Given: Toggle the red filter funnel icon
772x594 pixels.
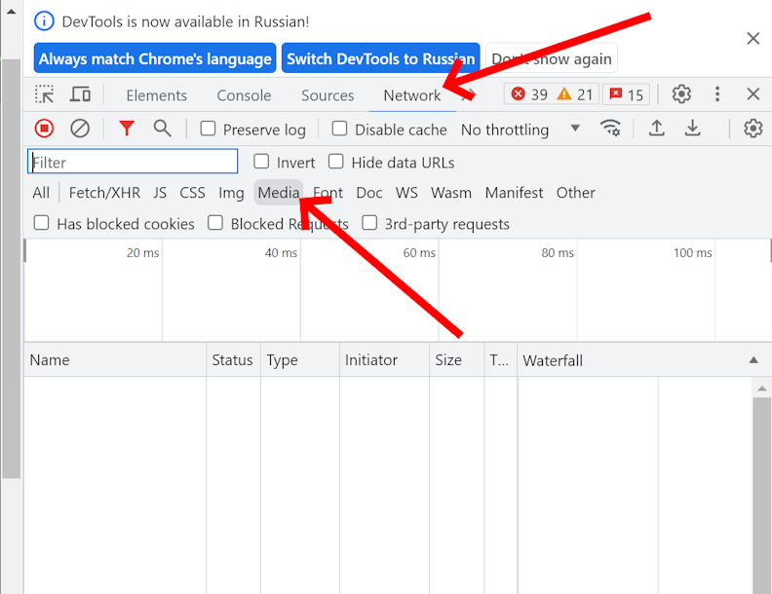Looking at the screenshot, I should (x=127, y=129).
